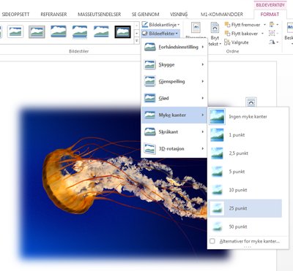Screen dimensions: 293x271
Task: Expand the Flytt fremover dropdown arrow
Action: pyautogui.click(x=264, y=25)
